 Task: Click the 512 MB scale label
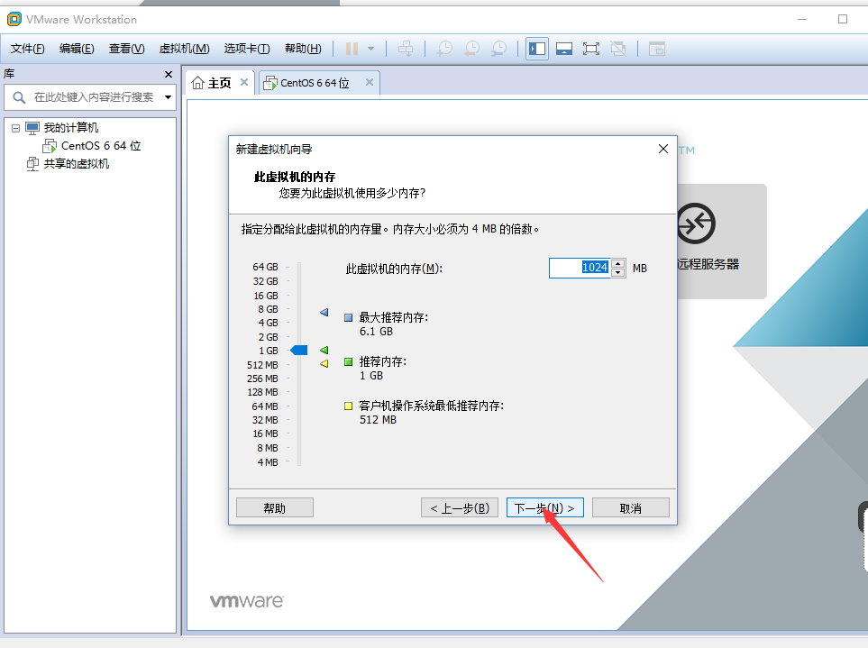262,365
